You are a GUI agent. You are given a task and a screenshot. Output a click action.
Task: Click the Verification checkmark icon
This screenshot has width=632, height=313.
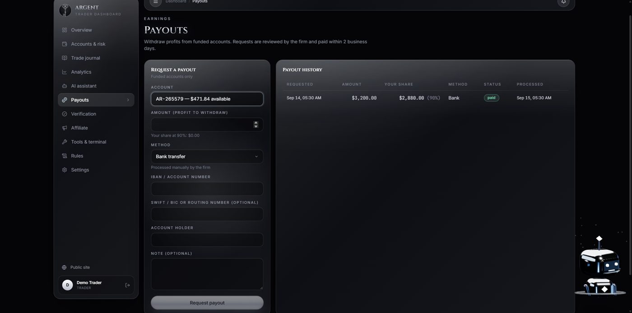(65, 114)
